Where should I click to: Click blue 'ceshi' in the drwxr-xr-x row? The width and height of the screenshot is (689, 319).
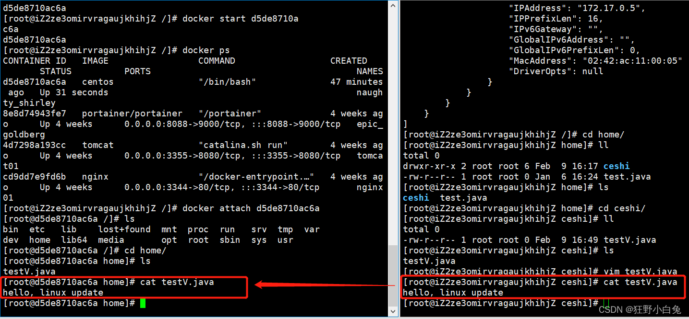coord(616,166)
